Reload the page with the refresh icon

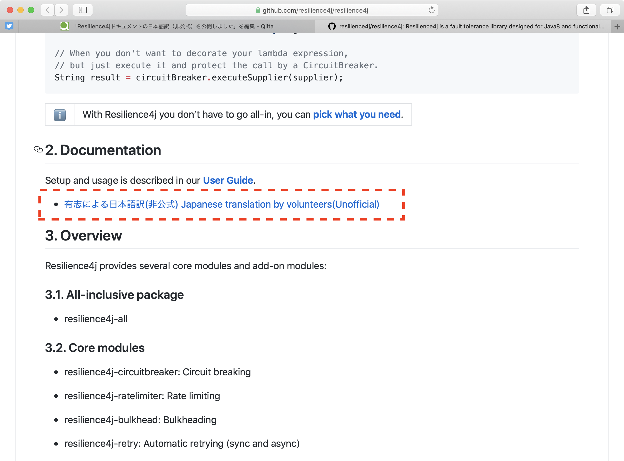(x=431, y=10)
